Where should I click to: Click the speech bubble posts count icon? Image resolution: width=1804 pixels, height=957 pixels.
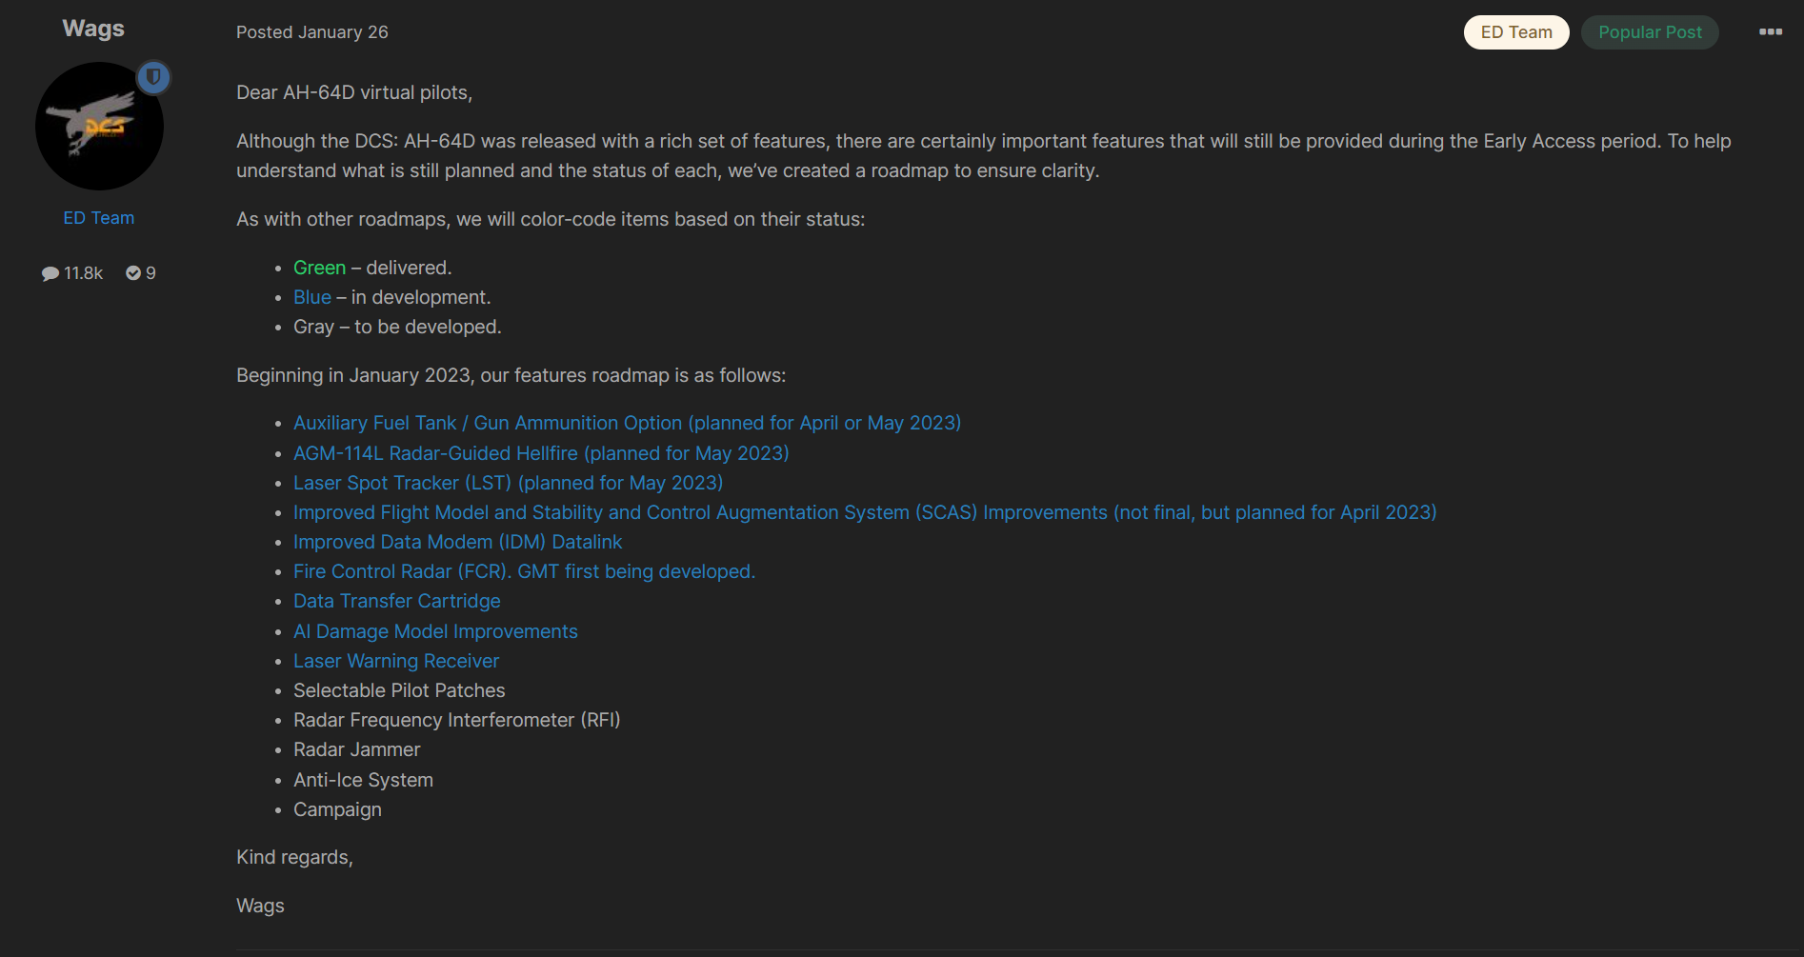pos(50,273)
